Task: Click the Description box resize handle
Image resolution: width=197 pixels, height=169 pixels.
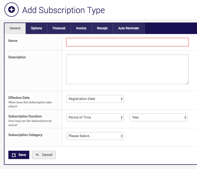Action: (x=187, y=83)
